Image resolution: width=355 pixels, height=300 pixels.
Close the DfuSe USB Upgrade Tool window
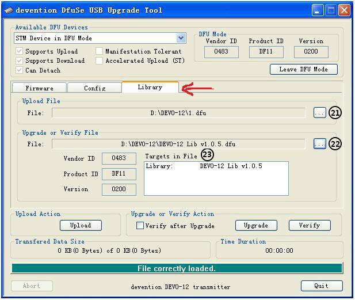coord(344,10)
